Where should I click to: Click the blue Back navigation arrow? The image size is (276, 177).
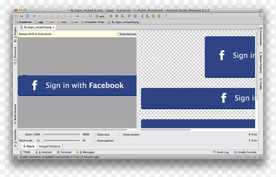[78, 16]
